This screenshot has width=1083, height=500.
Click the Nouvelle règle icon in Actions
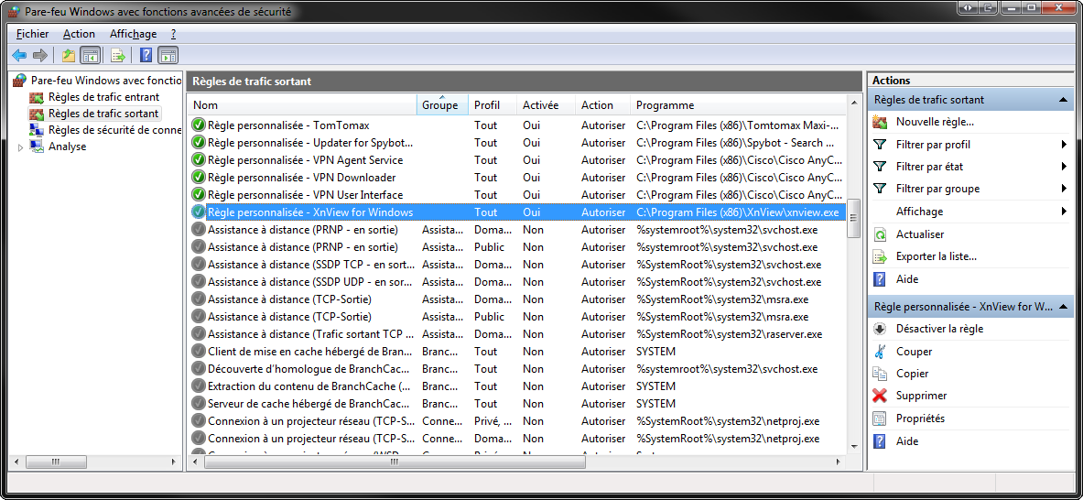click(880, 122)
